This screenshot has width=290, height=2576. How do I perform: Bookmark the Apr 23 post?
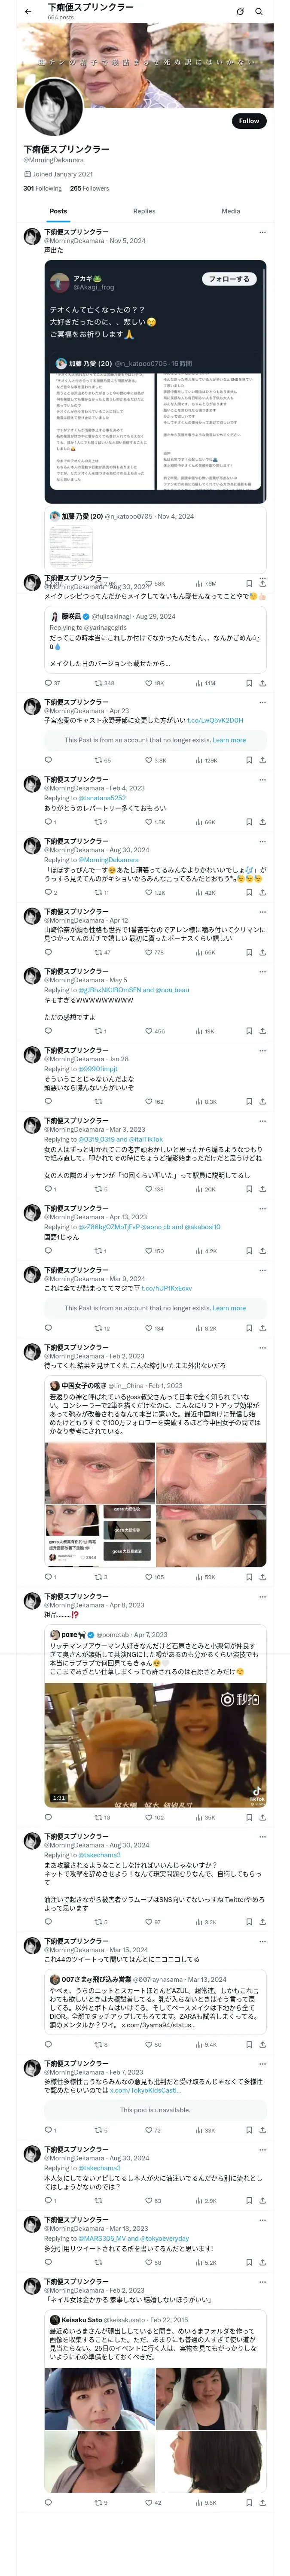point(249,760)
